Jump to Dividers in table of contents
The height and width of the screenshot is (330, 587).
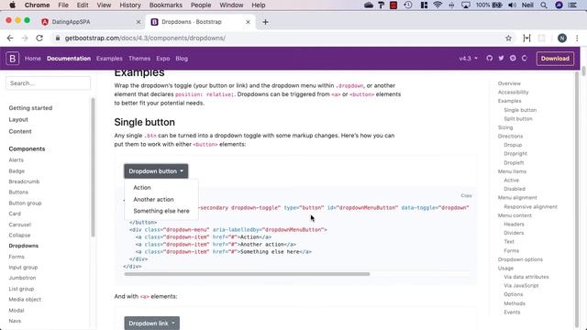[514, 233]
